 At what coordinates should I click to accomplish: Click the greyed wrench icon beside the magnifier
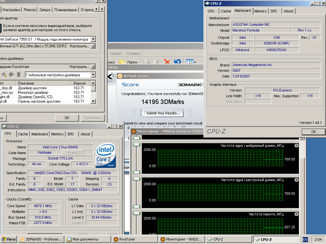coord(11,75)
